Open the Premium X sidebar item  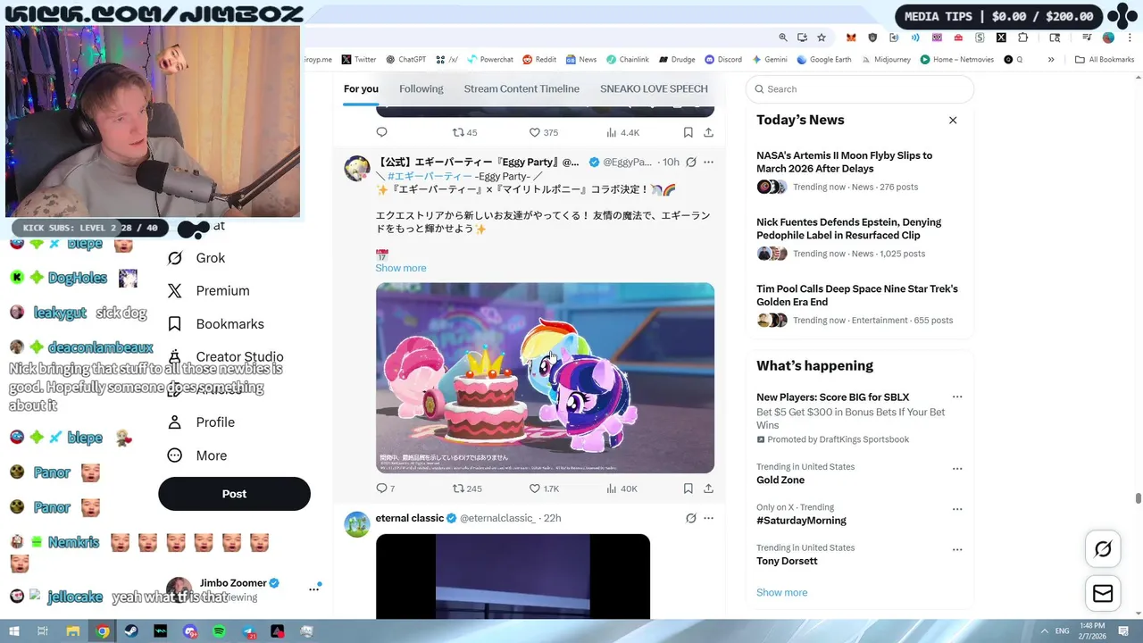208,291
